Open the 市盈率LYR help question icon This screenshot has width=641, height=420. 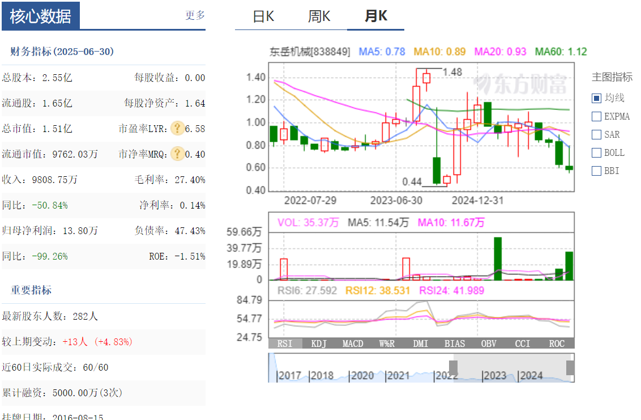177,128
